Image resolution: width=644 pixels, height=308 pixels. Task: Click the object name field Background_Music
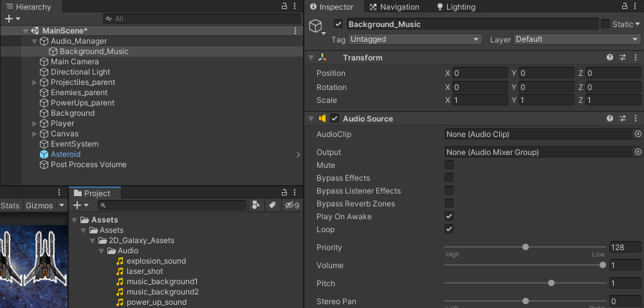click(x=473, y=24)
